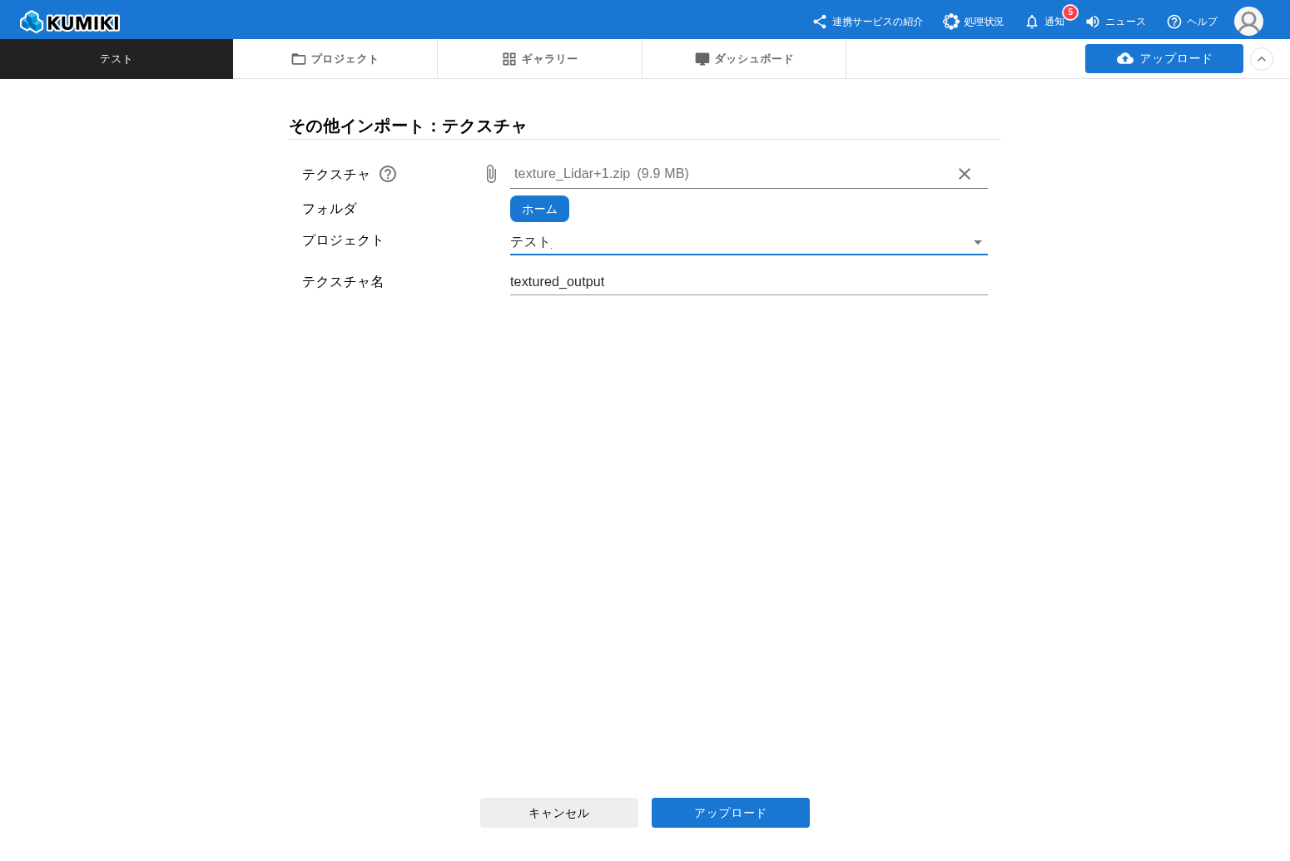Viewport: 1290px width, 861px height.
Task: Open the user account avatar
Action: pyautogui.click(x=1248, y=22)
